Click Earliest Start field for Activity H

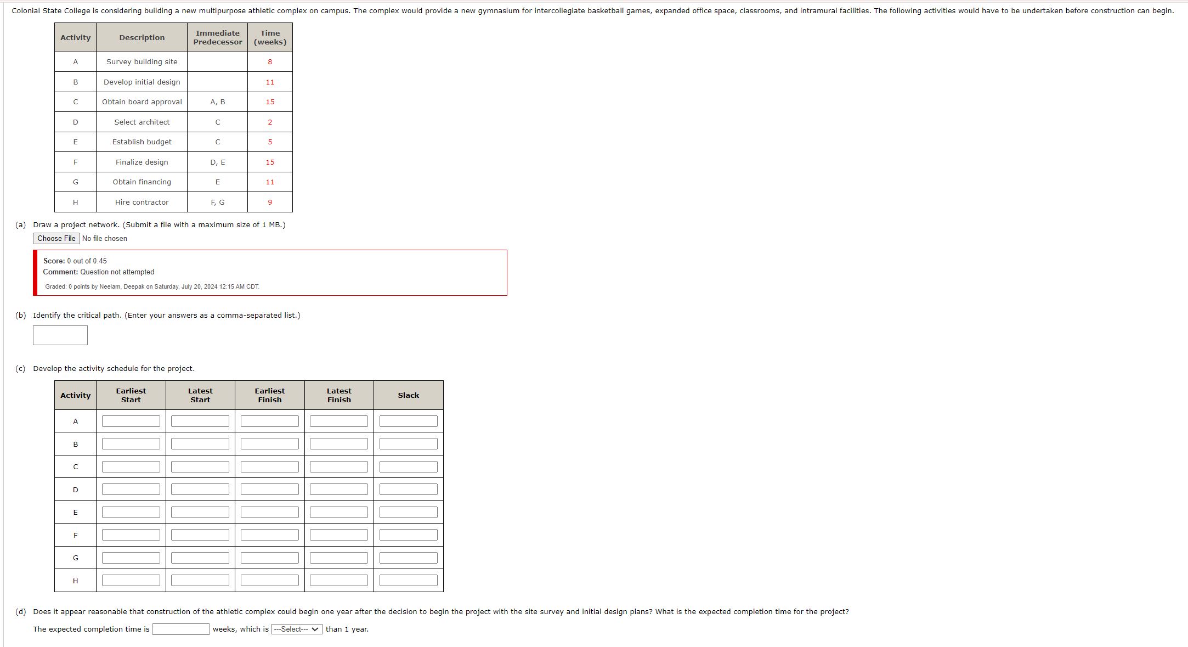(130, 580)
